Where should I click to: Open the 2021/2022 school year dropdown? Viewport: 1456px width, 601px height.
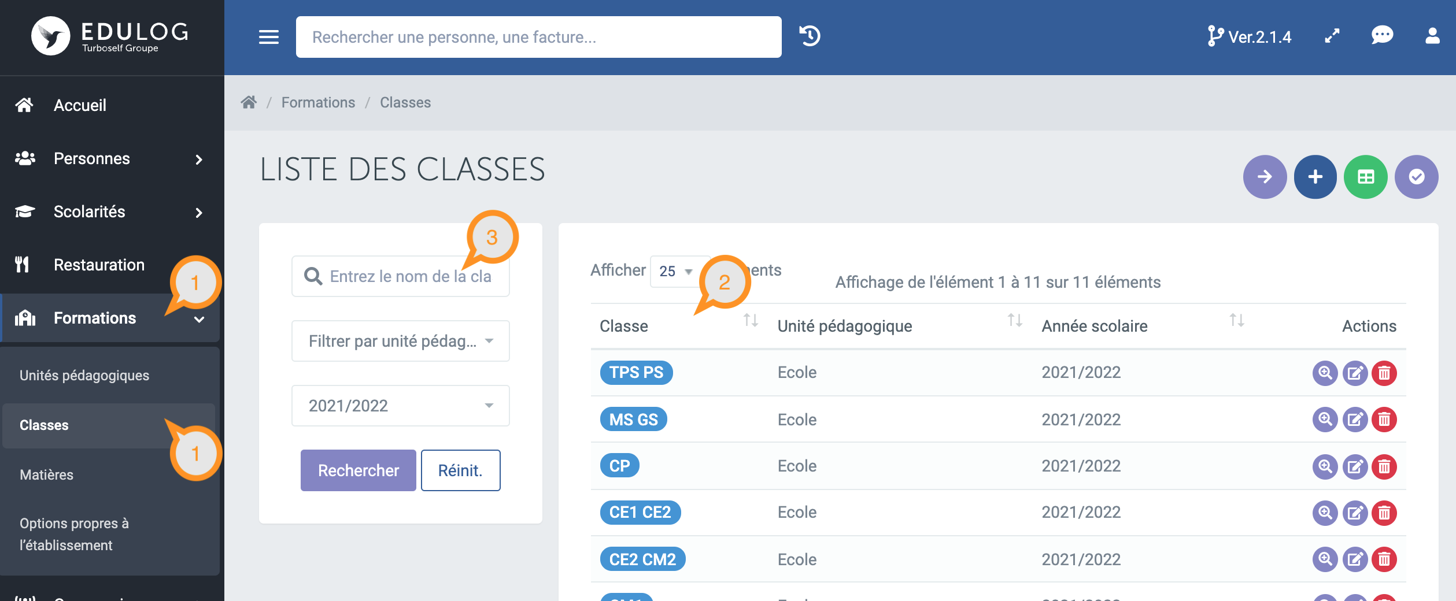(401, 406)
